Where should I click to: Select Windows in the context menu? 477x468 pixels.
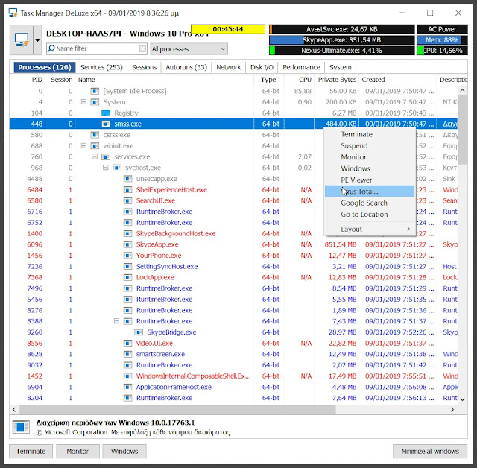pyautogui.click(x=370, y=168)
